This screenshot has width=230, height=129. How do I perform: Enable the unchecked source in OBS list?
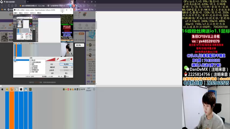(x=31, y=66)
